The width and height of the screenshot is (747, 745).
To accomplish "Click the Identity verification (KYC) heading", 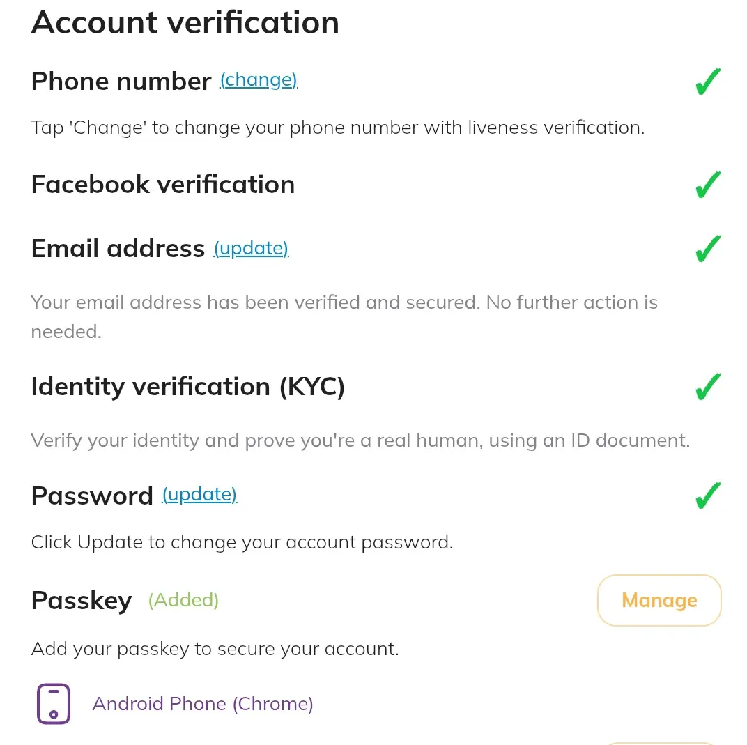I will 187,386.
